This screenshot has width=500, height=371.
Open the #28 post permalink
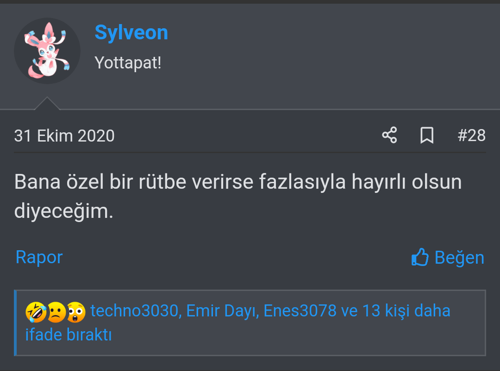point(471,136)
